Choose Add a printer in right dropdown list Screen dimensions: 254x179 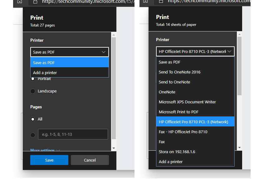(195, 162)
